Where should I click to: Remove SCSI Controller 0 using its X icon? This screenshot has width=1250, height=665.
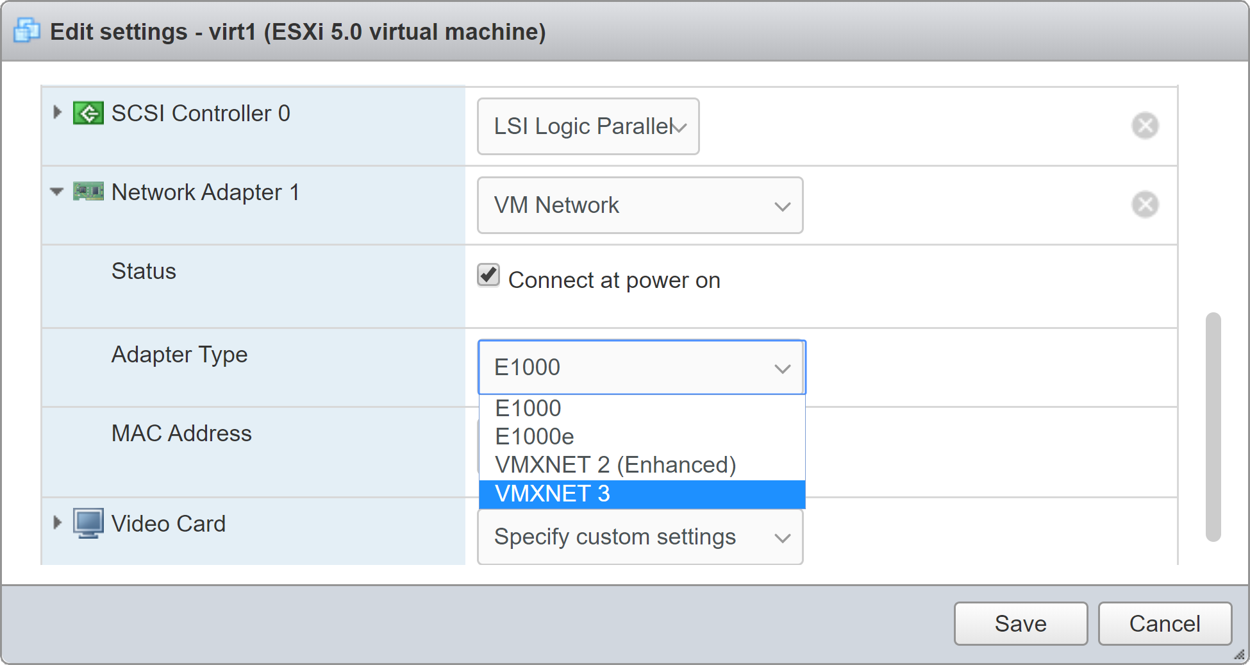[1146, 126]
